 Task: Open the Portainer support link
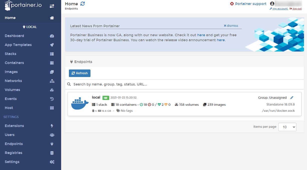point(248,4)
